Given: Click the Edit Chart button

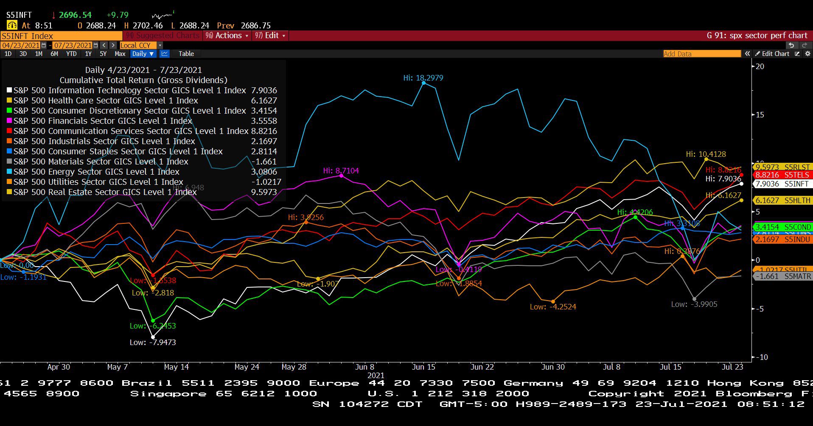Looking at the screenshot, I should coord(772,54).
